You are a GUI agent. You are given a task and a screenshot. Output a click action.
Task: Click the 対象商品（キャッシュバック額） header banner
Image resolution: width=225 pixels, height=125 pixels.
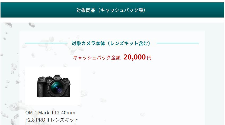(112, 10)
